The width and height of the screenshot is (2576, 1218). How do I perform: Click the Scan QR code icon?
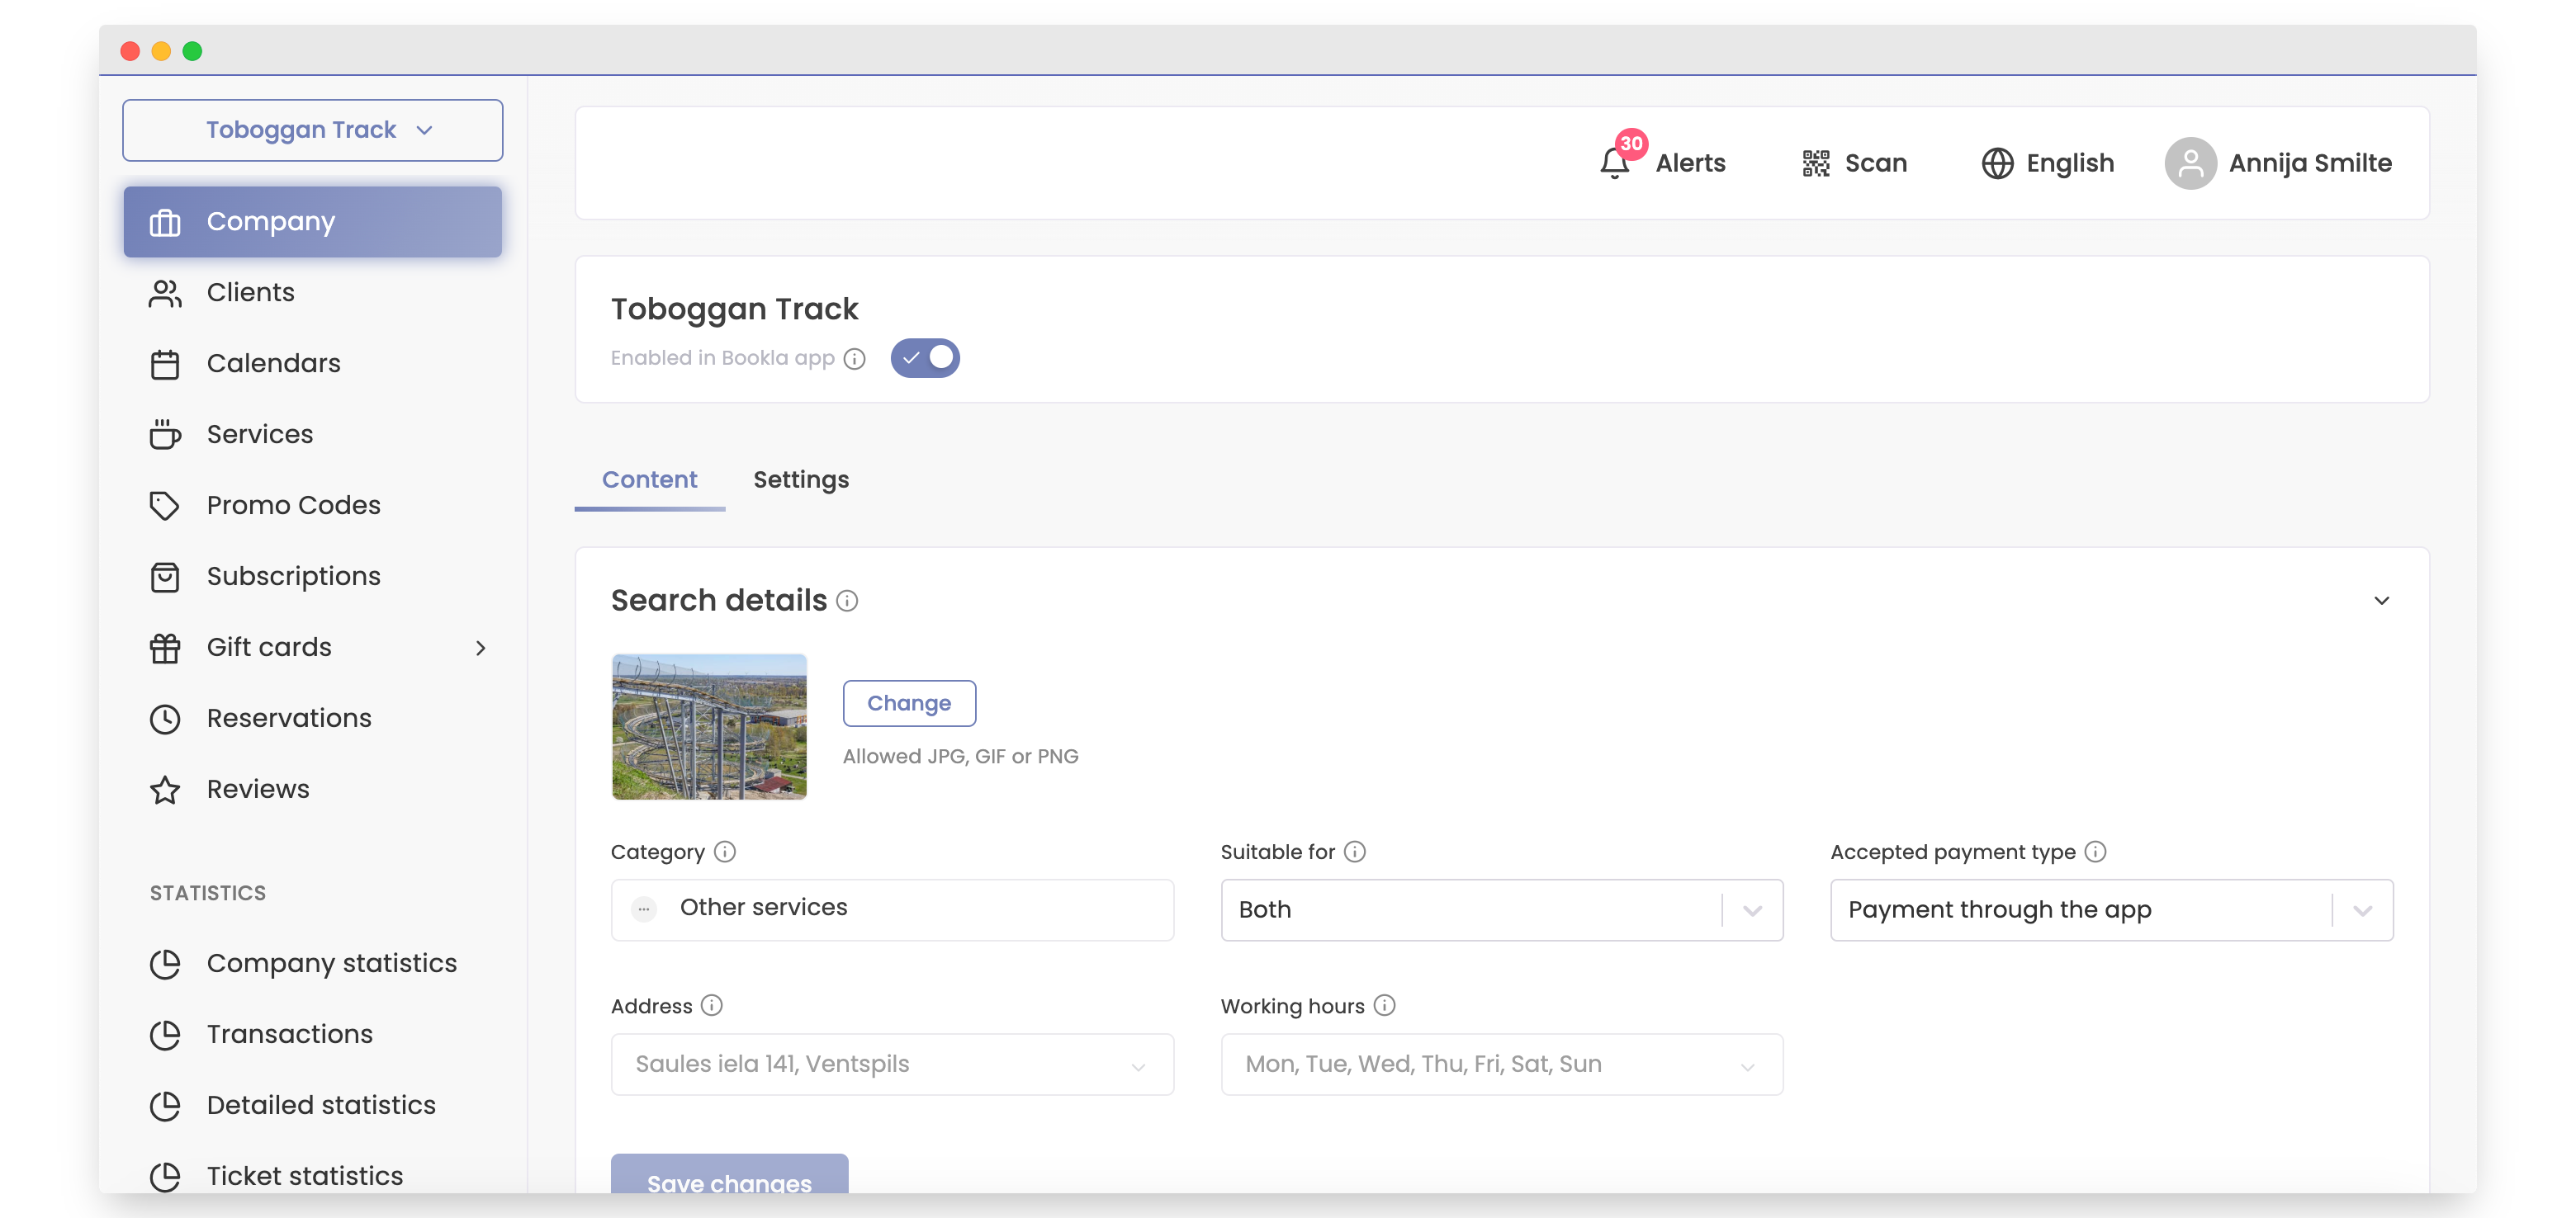pyautogui.click(x=1815, y=163)
